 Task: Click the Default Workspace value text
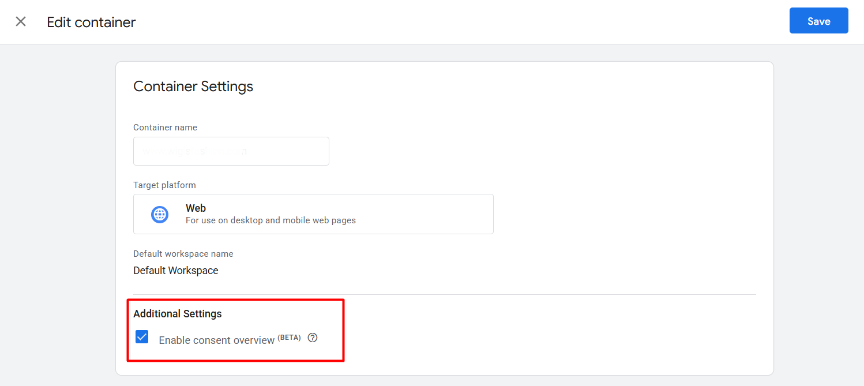175,271
